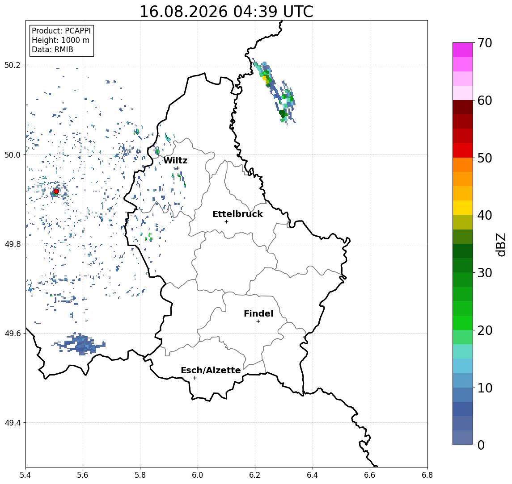Image resolution: width=512 pixels, height=484 pixels.
Task: Click the dBZ colorbar axis label
Action: (501, 244)
